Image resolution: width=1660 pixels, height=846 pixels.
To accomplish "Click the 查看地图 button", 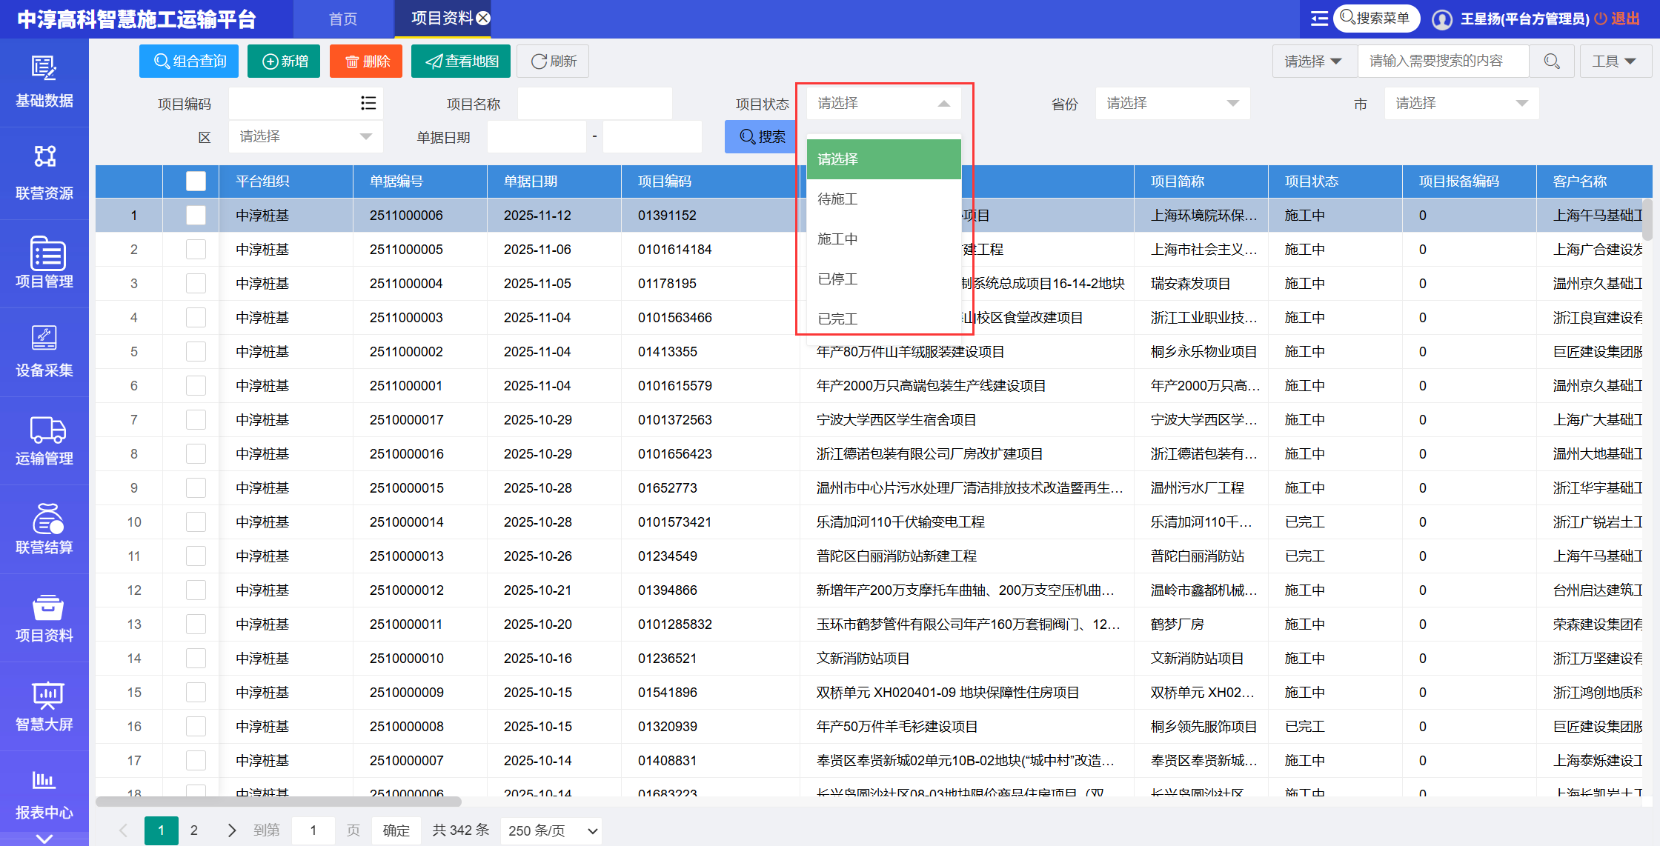I will [x=461, y=61].
